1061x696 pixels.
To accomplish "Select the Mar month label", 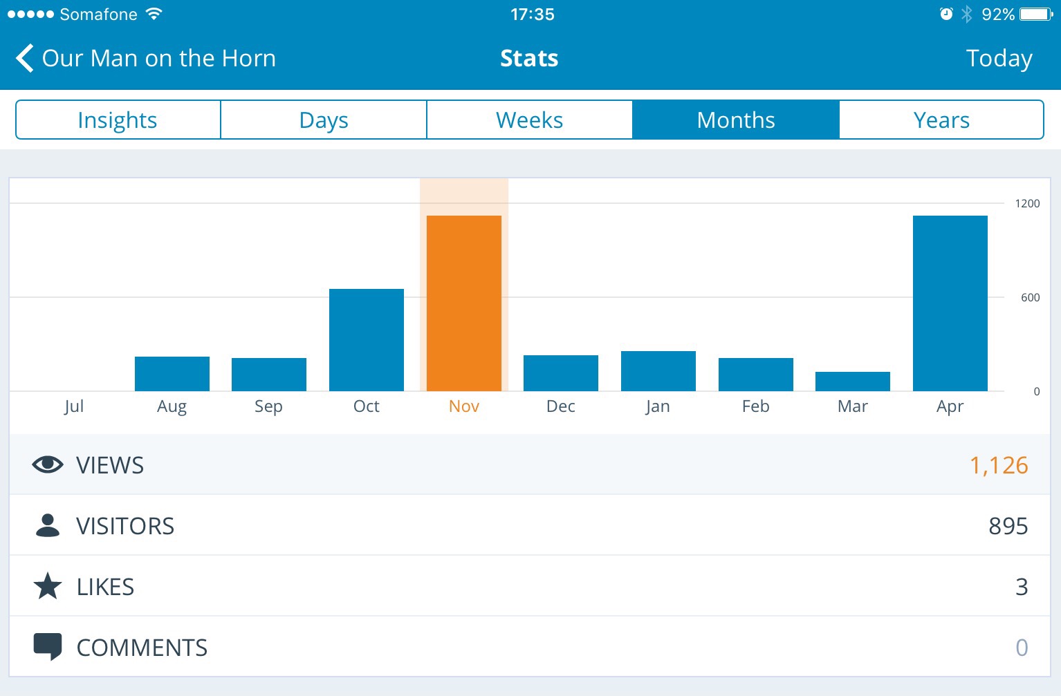I will point(852,406).
